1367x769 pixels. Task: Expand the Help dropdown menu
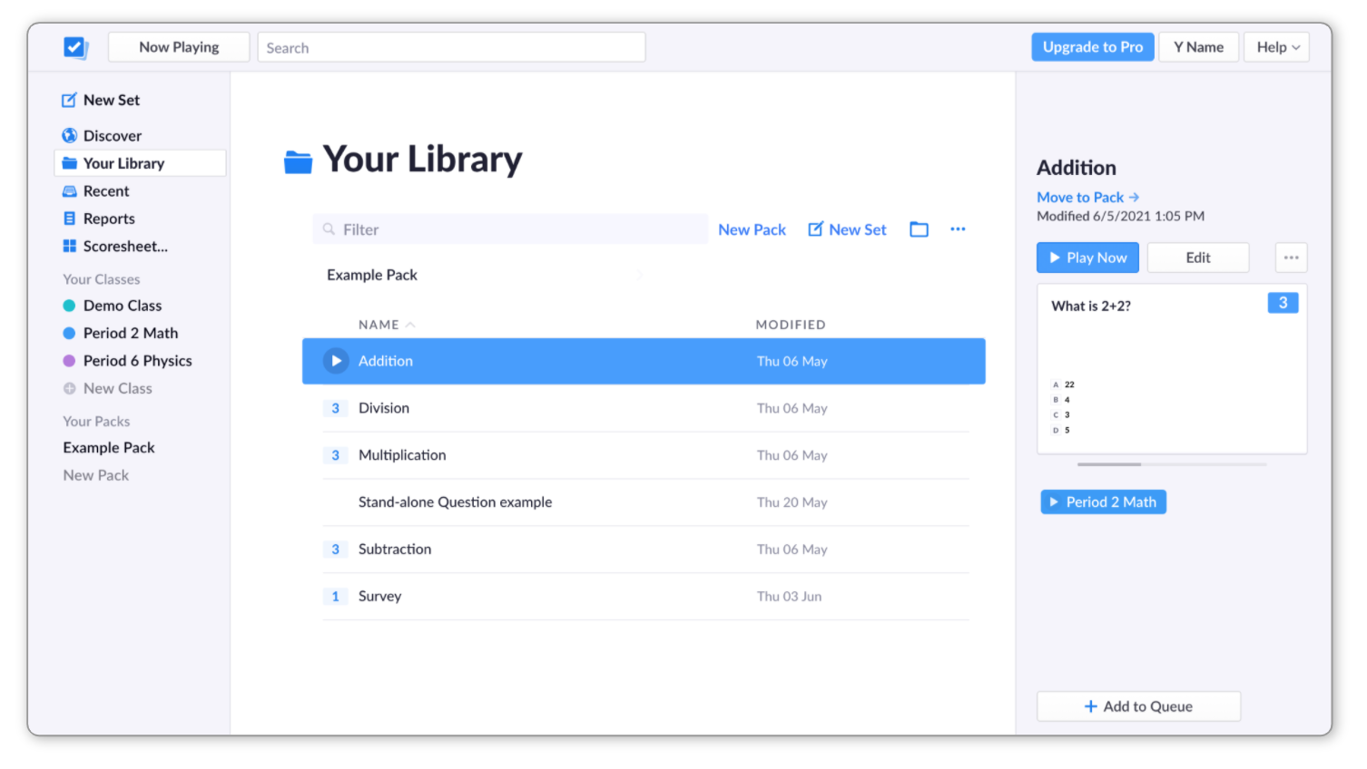[x=1277, y=47]
